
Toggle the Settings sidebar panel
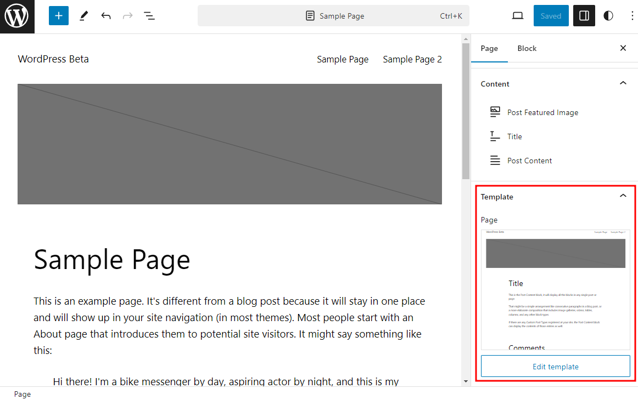click(x=584, y=16)
